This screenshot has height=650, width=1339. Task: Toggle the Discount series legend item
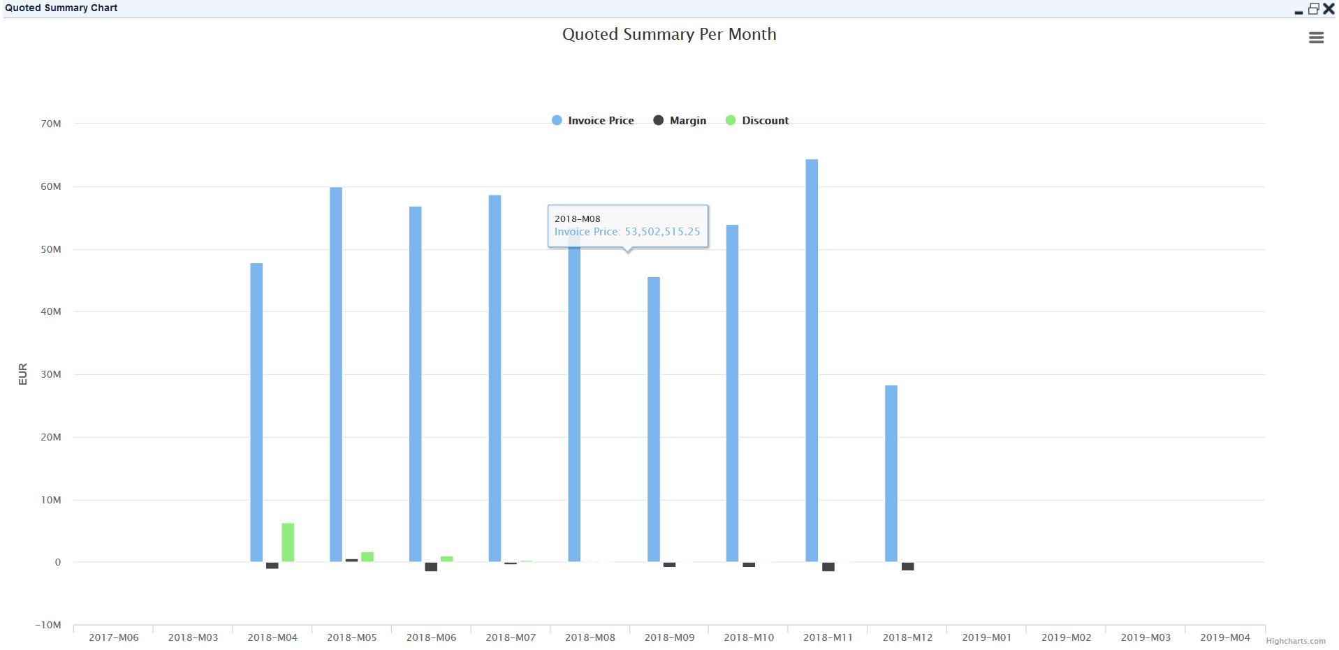(765, 121)
